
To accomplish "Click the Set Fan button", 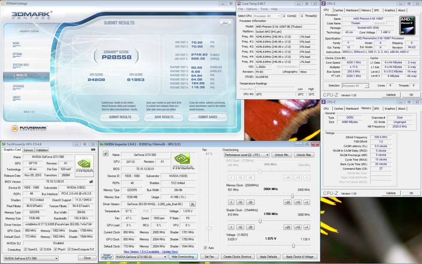I will (209, 257).
